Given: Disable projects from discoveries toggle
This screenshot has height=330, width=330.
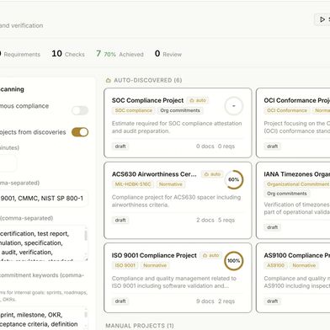Looking at the screenshot, I should [x=80, y=132].
